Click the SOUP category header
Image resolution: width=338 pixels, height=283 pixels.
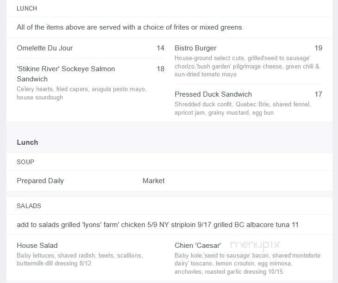[x=25, y=162]
